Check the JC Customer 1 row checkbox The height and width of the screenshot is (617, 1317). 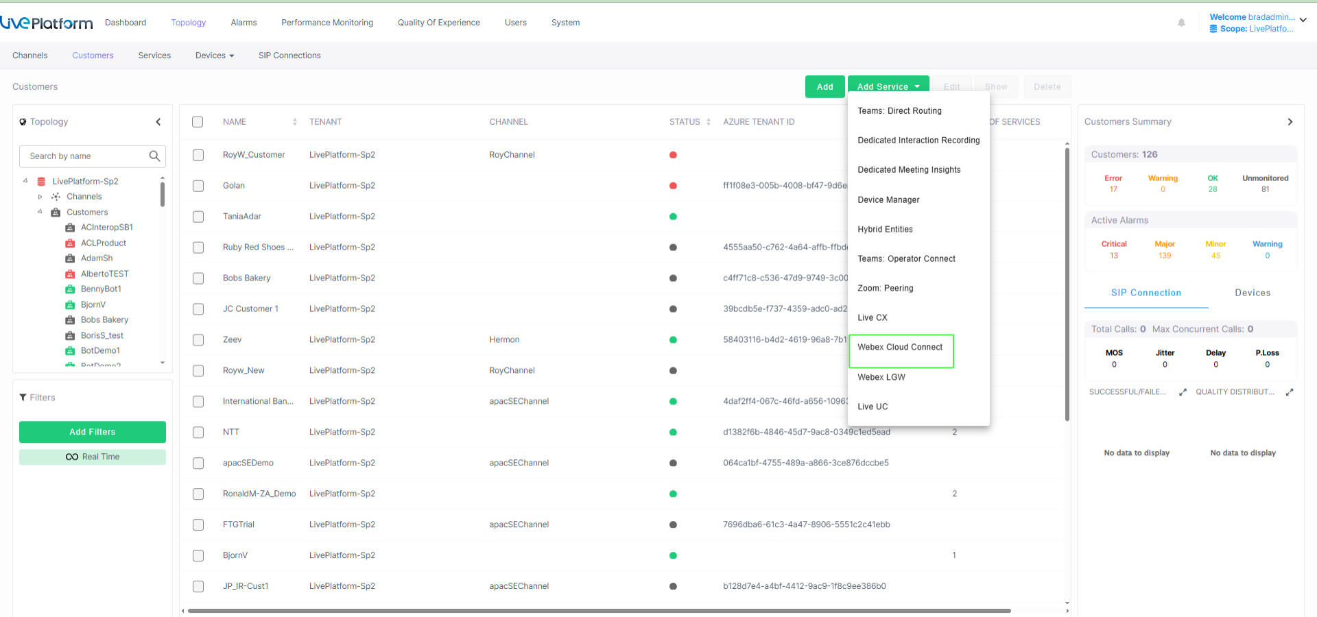pos(198,309)
